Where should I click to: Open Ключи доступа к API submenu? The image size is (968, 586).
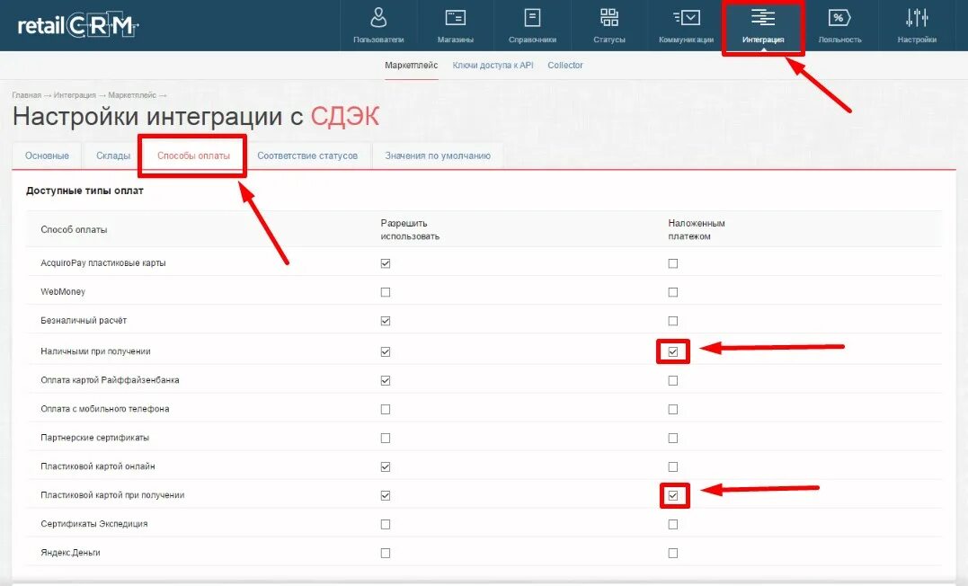click(x=493, y=65)
